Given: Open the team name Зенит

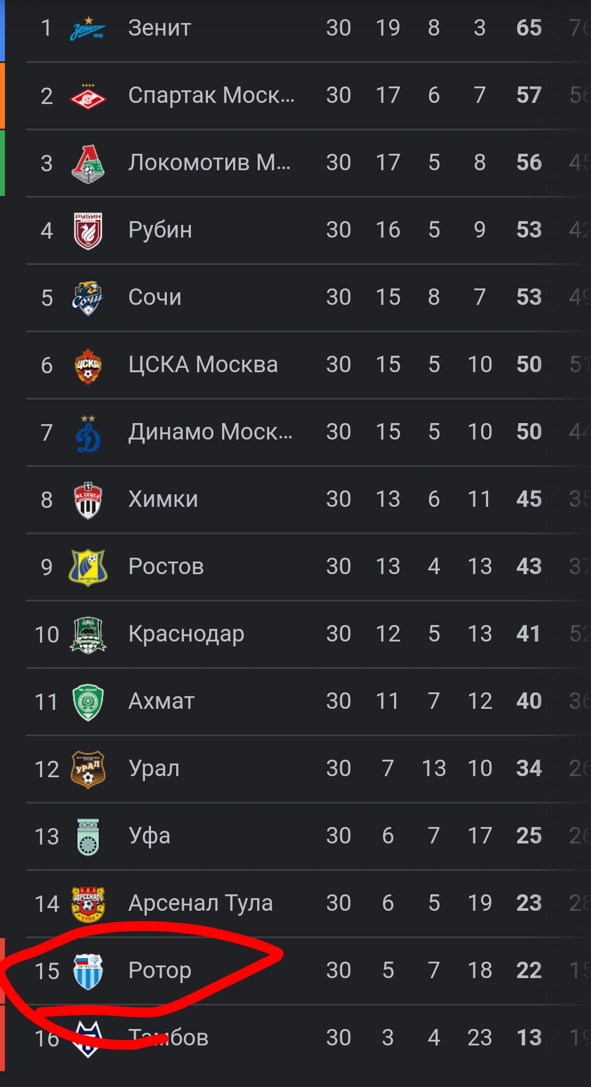Looking at the screenshot, I should coord(160,28).
